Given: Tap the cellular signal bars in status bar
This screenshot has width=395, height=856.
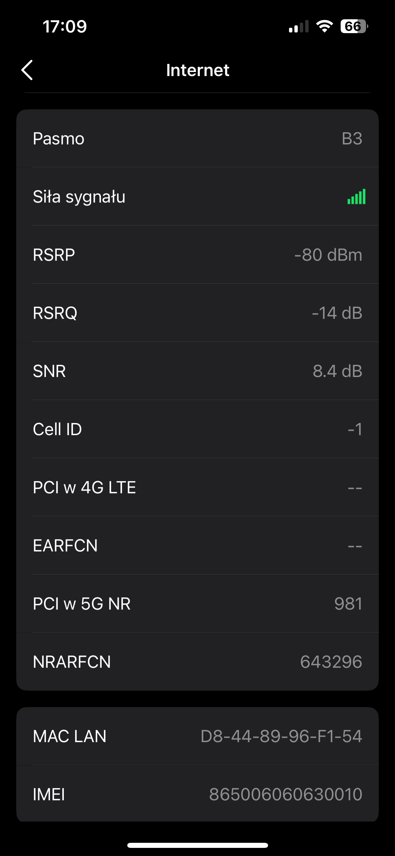Looking at the screenshot, I should click(x=299, y=27).
